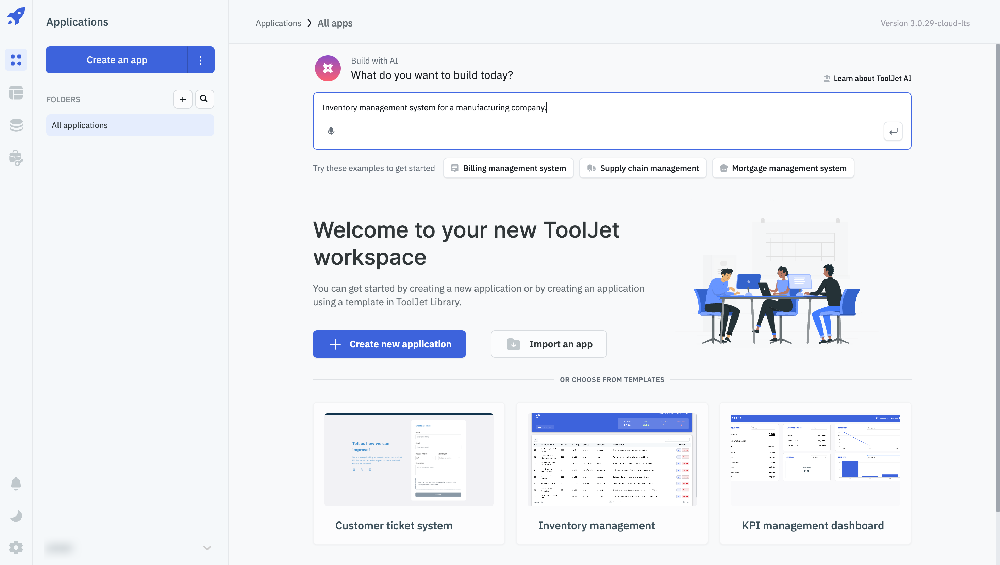Click the Inventory management title text
This screenshot has height=565, width=1000.
(596, 526)
